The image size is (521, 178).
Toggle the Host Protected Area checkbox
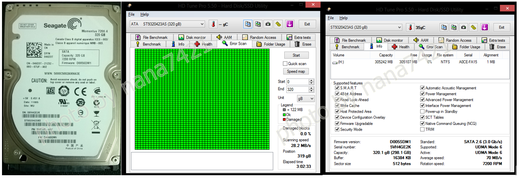(x=337, y=112)
